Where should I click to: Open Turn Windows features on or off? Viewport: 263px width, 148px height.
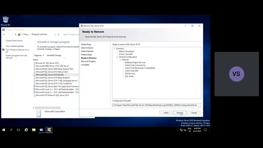[17, 51]
